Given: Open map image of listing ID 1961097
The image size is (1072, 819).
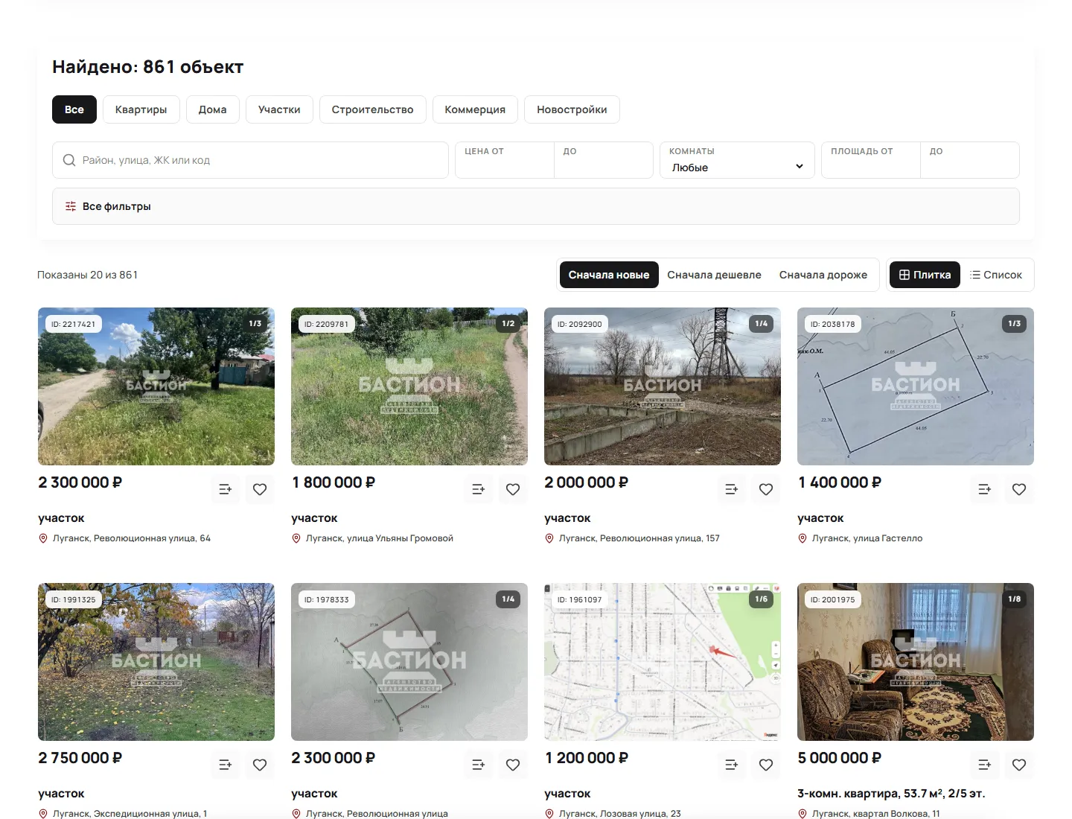Looking at the screenshot, I should click(663, 662).
